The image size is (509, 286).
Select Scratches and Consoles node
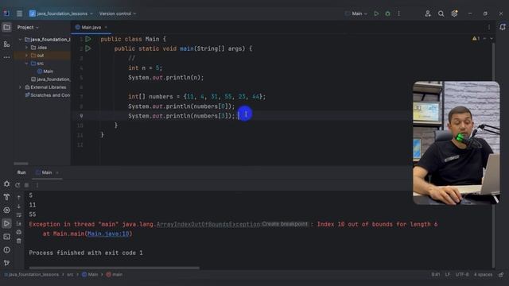48,95
